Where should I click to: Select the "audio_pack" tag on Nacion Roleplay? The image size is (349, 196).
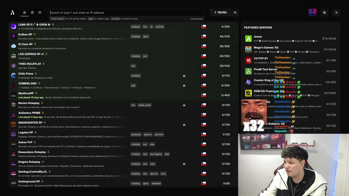coord(144,105)
